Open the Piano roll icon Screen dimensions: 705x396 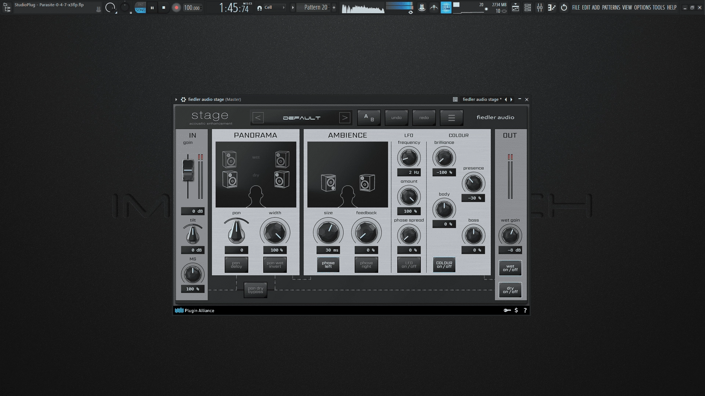tap(552, 7)
